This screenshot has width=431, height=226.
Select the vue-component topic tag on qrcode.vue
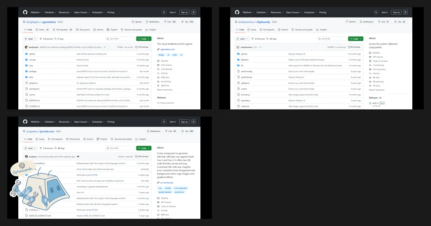(x=180, y=188)
